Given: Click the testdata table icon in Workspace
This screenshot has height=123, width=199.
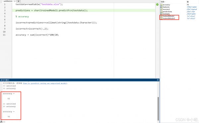Looking at the screenshot, I should click(x=161, y=14).
